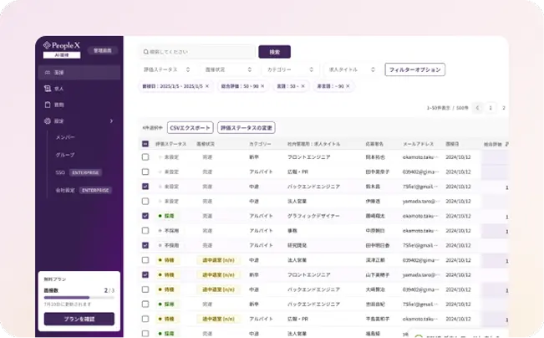This screenshot has width=544, height=338.
Task: Click the 面接数 usage progress bar
Action: coord(79,298)
